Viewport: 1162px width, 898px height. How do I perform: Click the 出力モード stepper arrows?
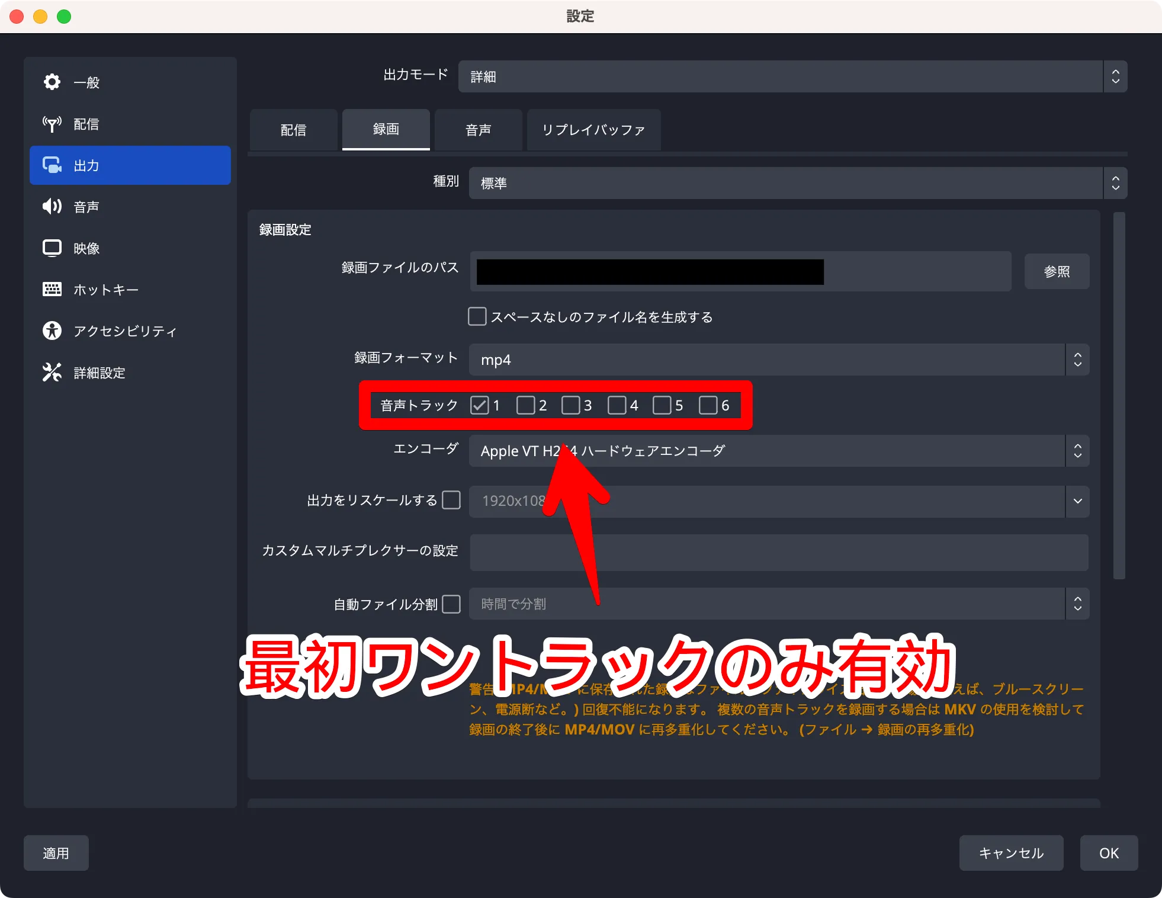tap(1116, 76)
